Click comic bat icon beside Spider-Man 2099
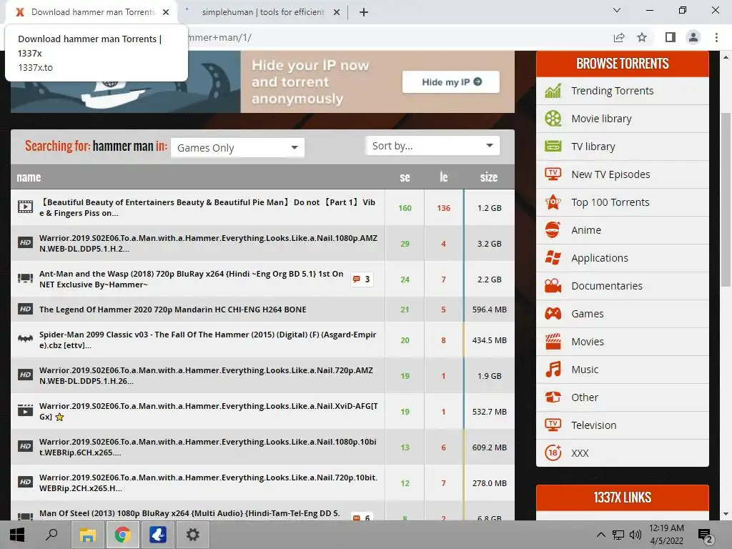 [x=25, y=339]
